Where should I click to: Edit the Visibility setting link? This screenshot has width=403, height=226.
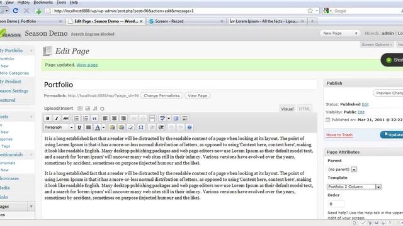click(361, 112)
